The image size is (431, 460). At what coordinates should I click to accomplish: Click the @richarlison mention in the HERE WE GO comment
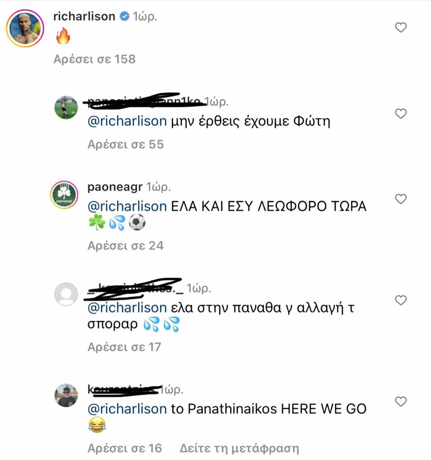tap(126, 409)
